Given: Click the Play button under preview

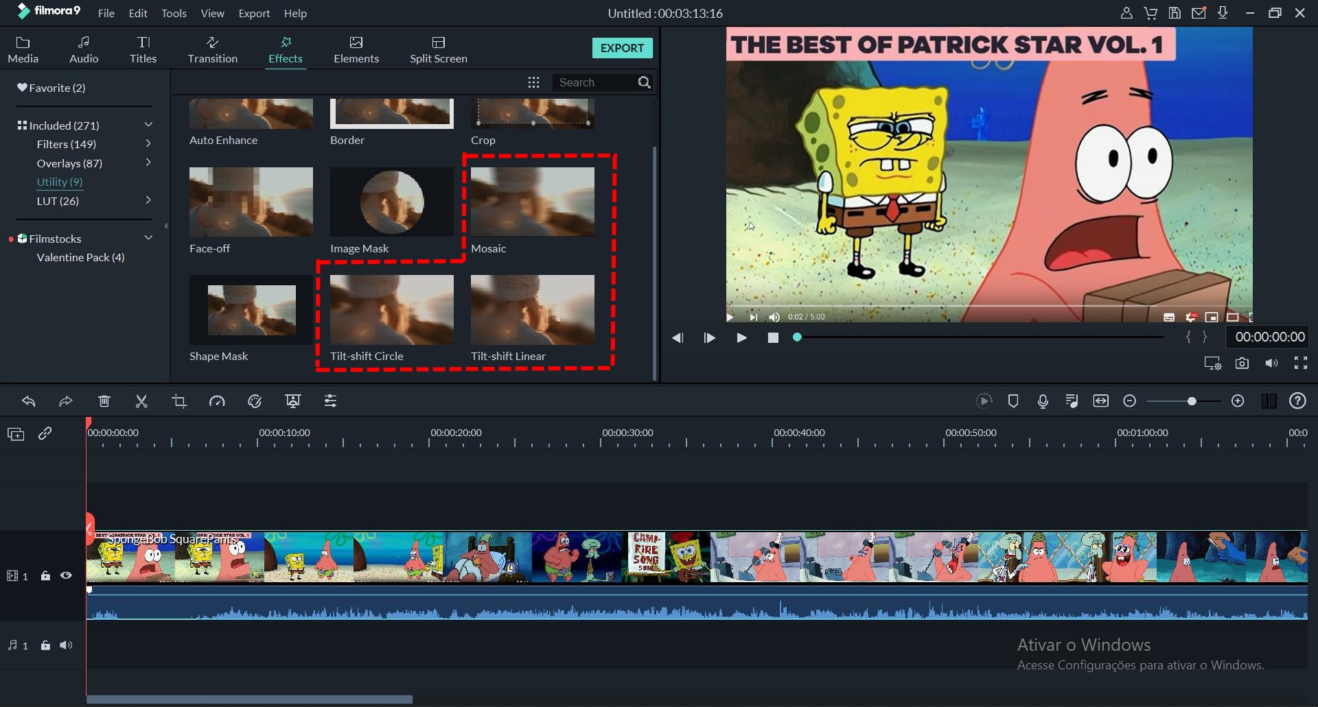Looking at the screenshot, I should coord(741,338).
